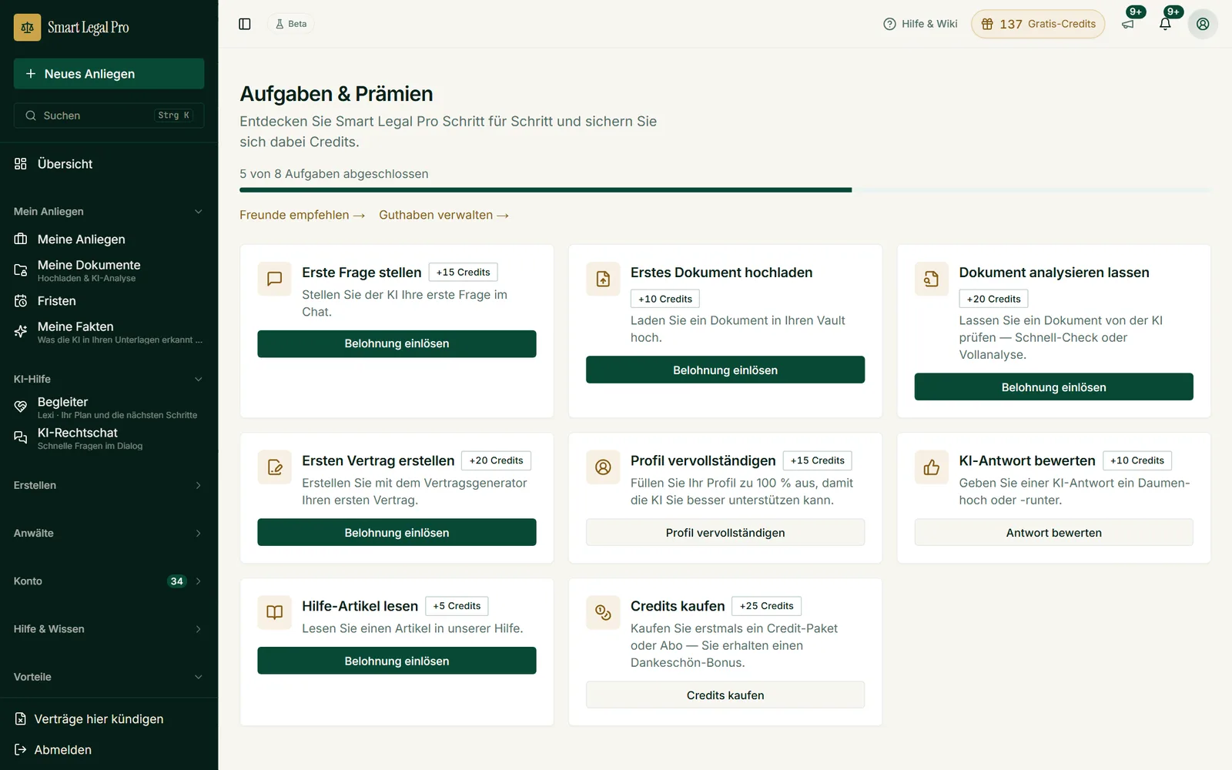This screenshot has width=1232, height=770.
Task: Open the Hilfe & Wiki link
Action: [920, 24]
